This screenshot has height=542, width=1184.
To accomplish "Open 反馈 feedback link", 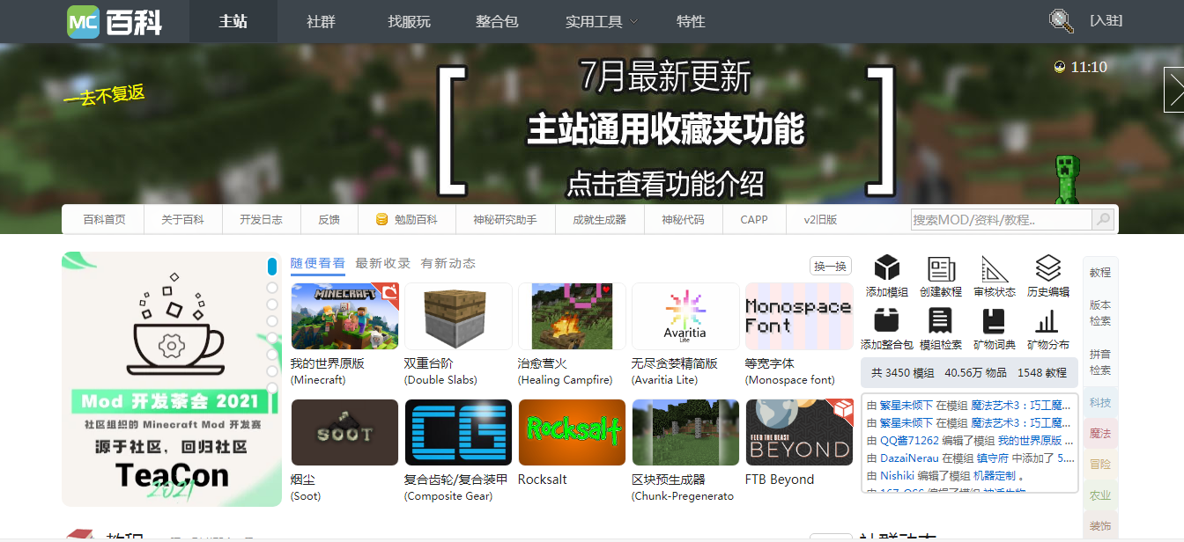I will pos(329,219).
